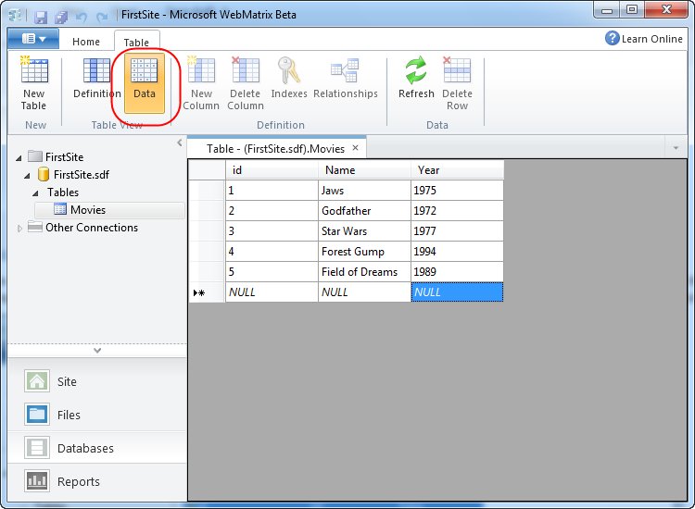Open the Site workspace
The width and height of the screenshot is (695, 509).
click(96, 381)
